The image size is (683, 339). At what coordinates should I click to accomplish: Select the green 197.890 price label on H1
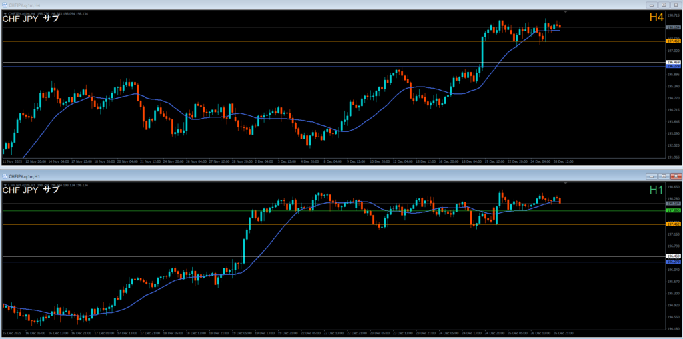pos(672,210)
